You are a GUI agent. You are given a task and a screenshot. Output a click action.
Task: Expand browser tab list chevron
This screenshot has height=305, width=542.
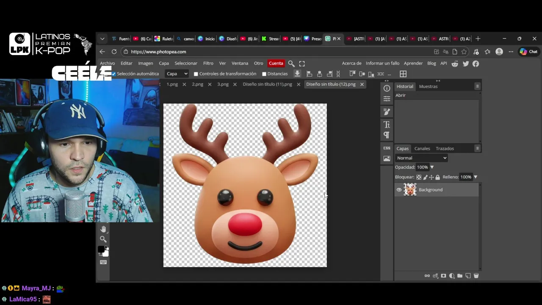102,39
